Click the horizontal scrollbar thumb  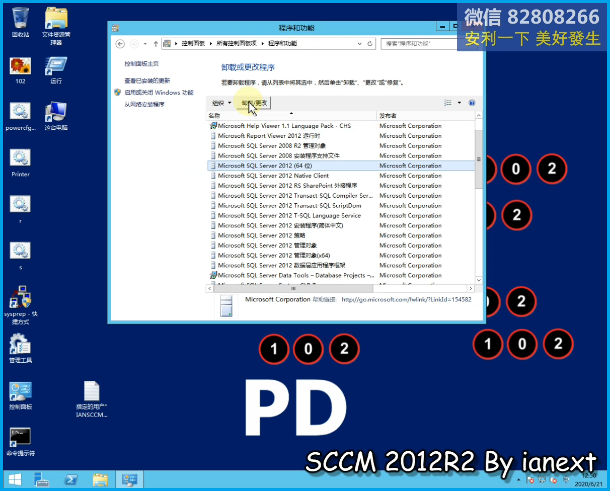click(294, 289)
